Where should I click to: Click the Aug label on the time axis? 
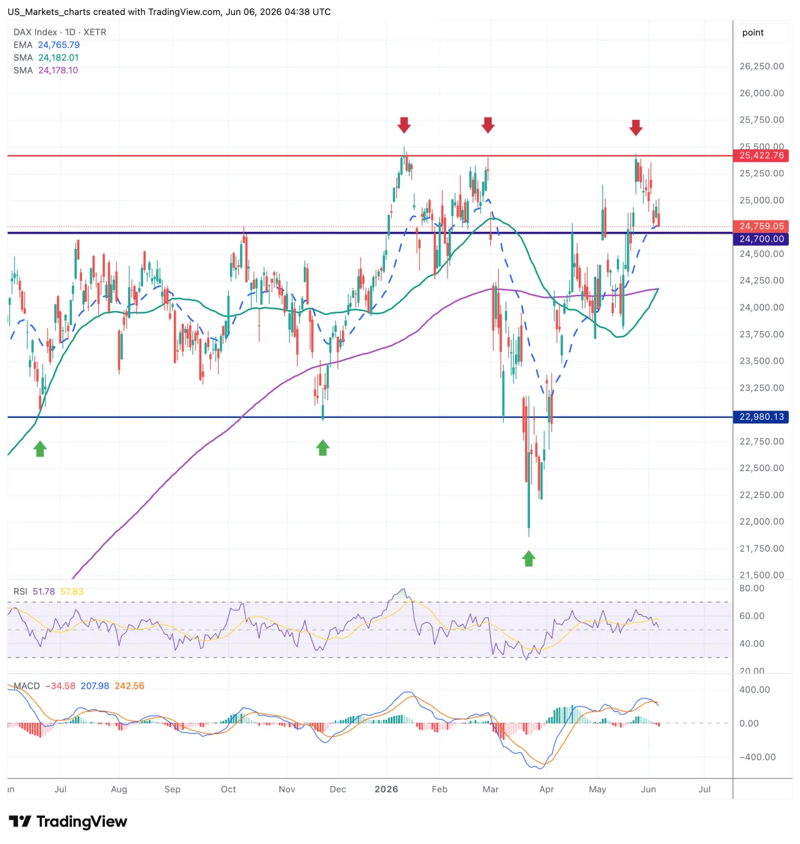coord(119,790)
